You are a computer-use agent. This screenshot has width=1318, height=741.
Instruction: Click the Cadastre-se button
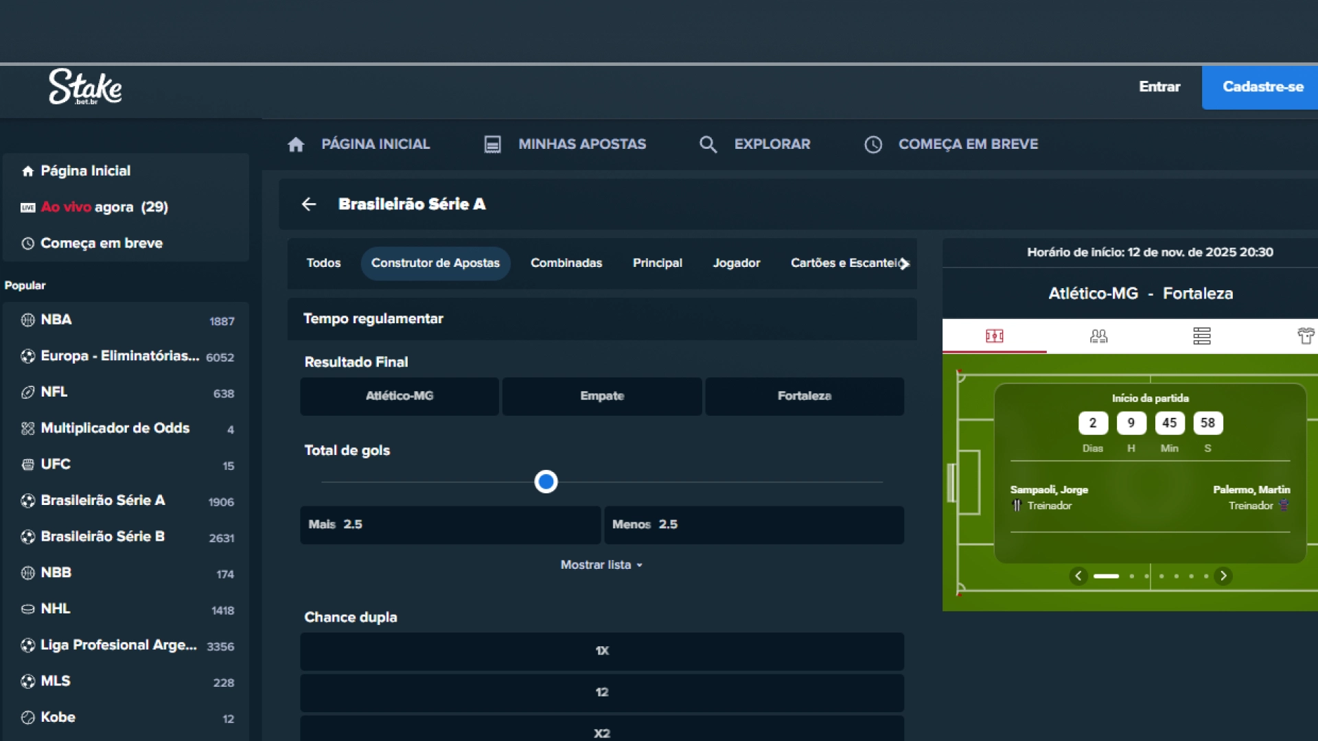(x=1263, y=87)
